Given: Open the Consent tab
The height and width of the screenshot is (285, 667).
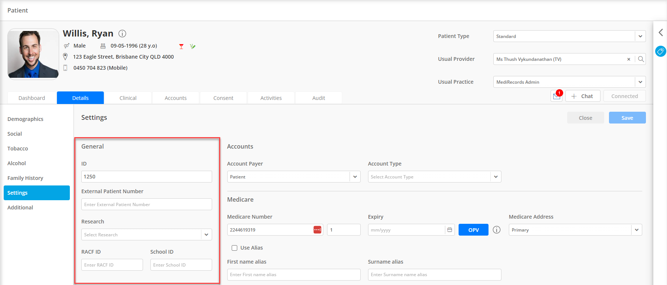Looking at the screenshot, I should pos(223,98).
